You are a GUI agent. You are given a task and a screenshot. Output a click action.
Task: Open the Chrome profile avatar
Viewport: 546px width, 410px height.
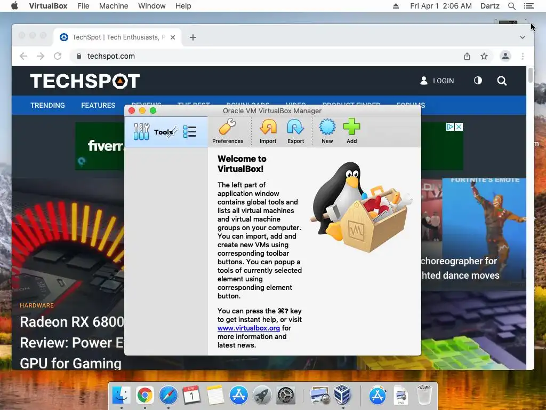pos(505,56)
